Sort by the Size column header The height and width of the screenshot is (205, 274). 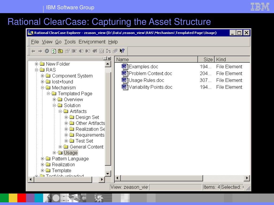(x=206, y=60)
